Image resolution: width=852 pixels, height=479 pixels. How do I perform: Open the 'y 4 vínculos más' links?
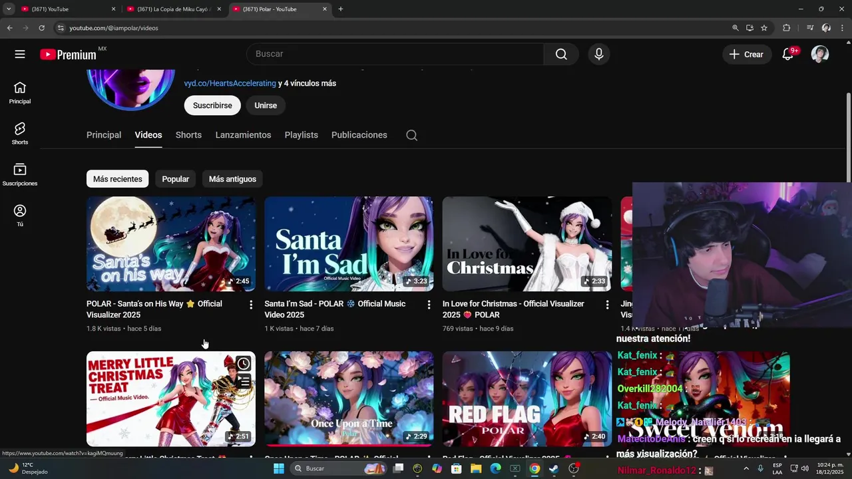click(307, 83)
